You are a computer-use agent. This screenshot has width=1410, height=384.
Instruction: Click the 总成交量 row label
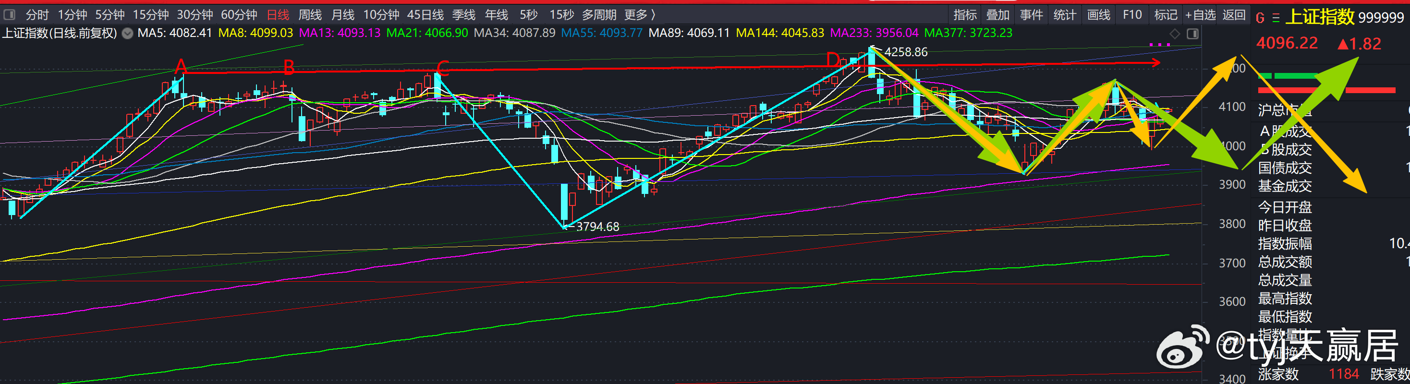click(x=1285, y=280)
